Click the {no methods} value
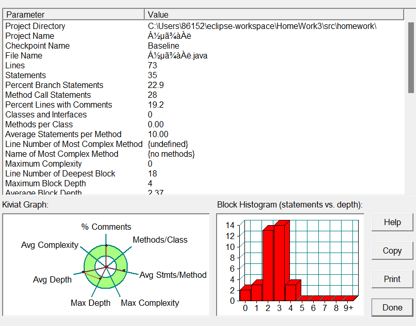The image size is (416, 326). pyautogui.click(x=171, y=154)
